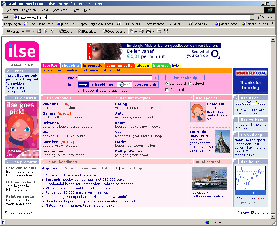Screen dimensions: 277x226
Task: Open the Bewerken menu
Action: pos(29,10)
